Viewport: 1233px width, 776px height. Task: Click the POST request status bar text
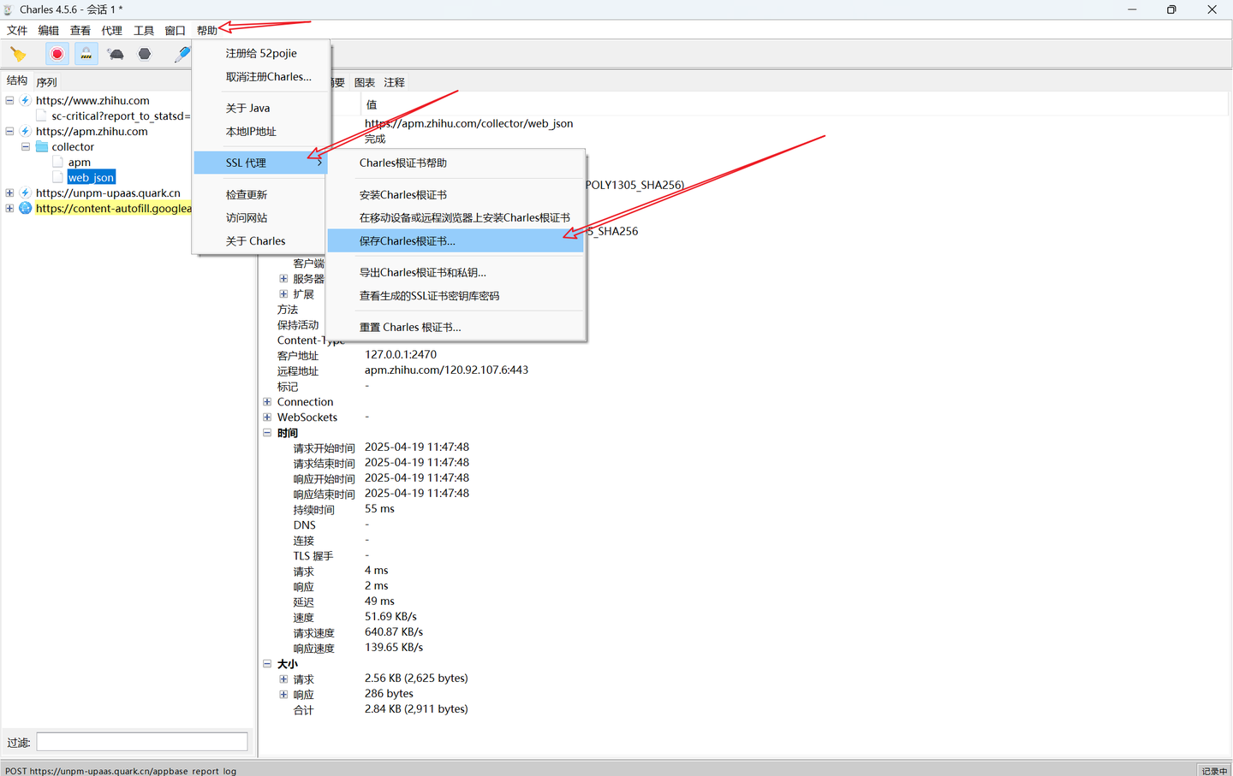point(121,770)
